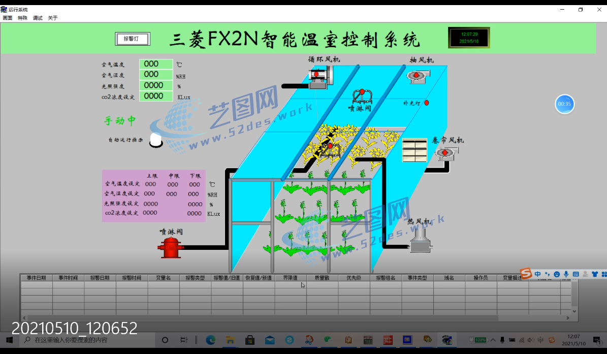The height and width of the screenshot is (354, 607).
Task: Click the 报警灯 button
Action: point(133,39)
